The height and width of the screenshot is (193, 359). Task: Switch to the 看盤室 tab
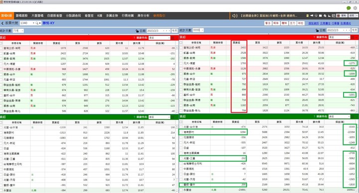89,15
